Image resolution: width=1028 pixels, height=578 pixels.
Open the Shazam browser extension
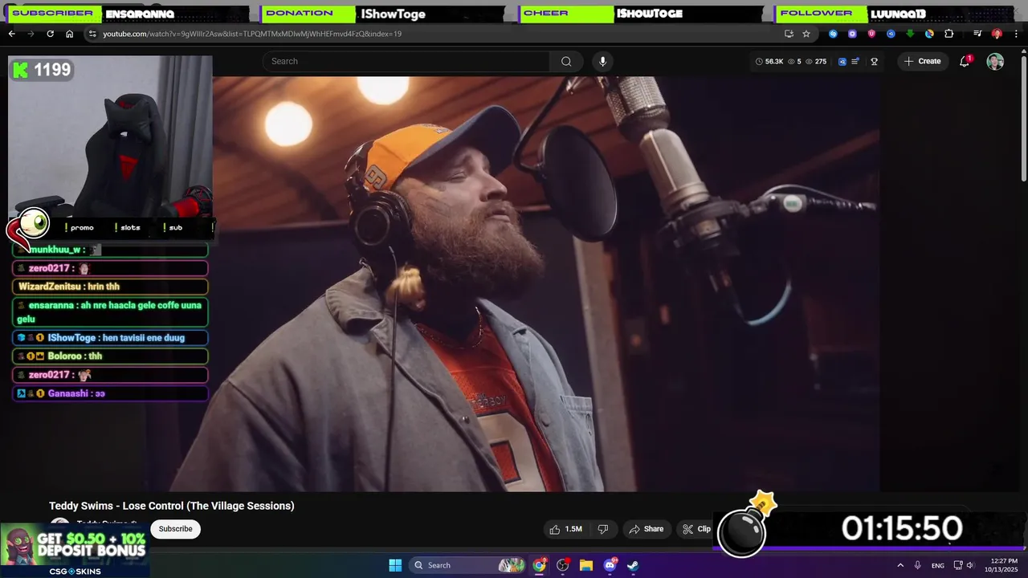833,34
